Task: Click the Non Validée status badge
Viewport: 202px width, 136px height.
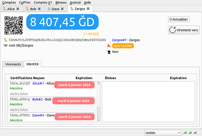Action: [x=123, y=46]
